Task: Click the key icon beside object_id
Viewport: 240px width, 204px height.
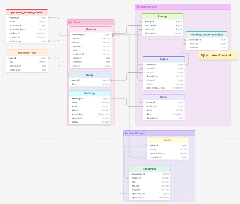Action: pyautogui.click(x=8, y=18)
